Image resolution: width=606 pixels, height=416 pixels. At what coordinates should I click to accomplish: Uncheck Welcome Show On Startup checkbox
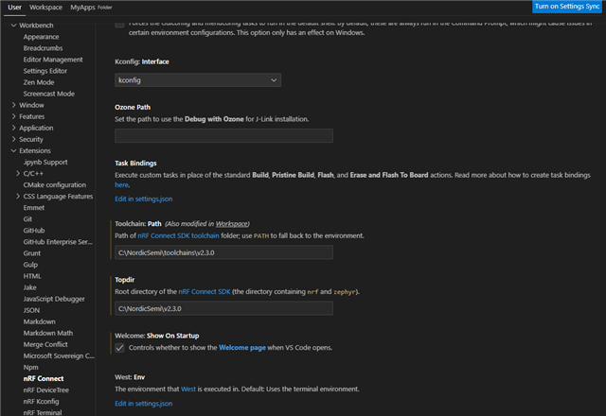tap(120, 348)
